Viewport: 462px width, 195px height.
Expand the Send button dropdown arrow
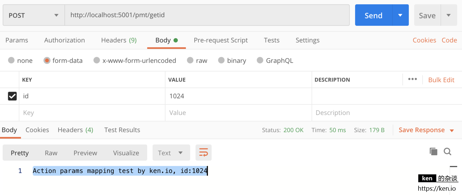[x=400, y=15]
